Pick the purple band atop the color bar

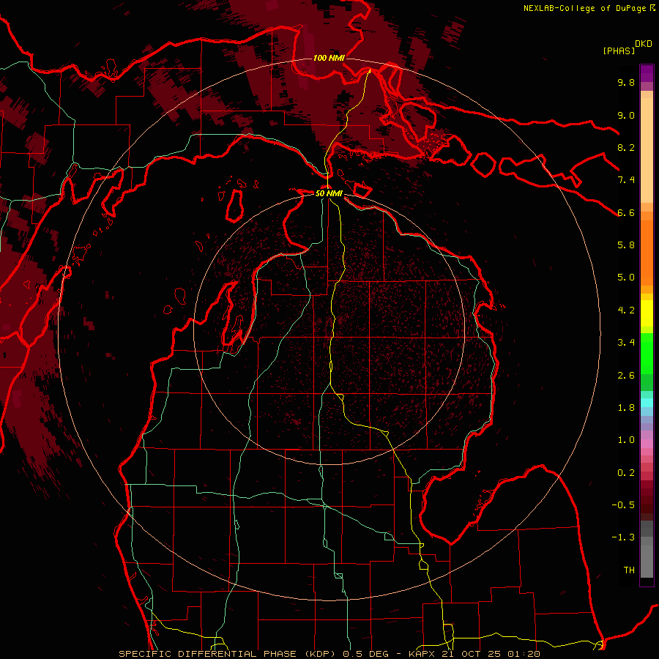pyautogui.click(x=647, y=73)
